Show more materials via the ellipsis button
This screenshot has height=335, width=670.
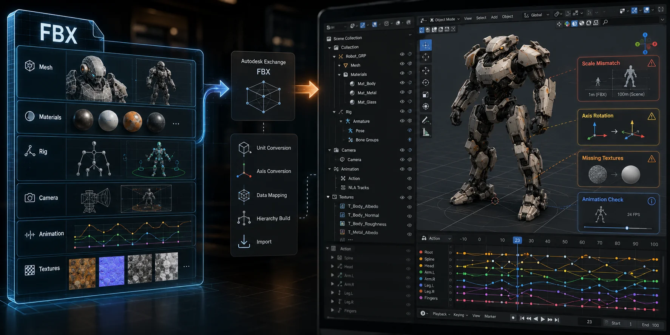[176, 124]
